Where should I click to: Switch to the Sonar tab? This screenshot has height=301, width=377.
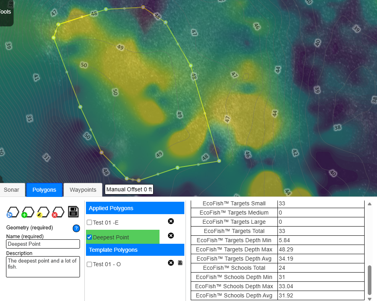click(12, 190)
